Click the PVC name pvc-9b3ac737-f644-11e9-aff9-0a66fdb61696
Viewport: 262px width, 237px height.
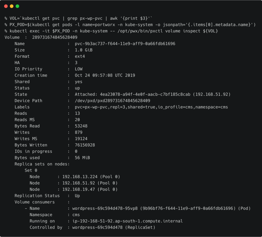[x=125, y=44]
